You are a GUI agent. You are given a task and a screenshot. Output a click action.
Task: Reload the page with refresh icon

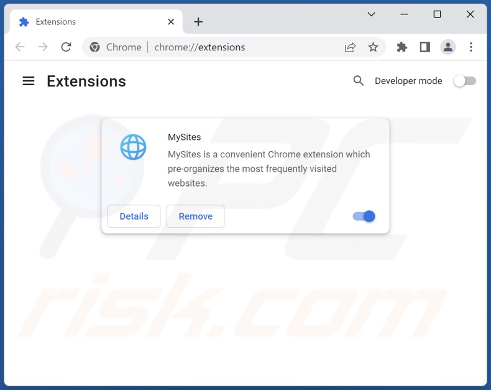tap(66, 47)
